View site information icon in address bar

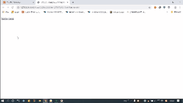click(18, 7)
